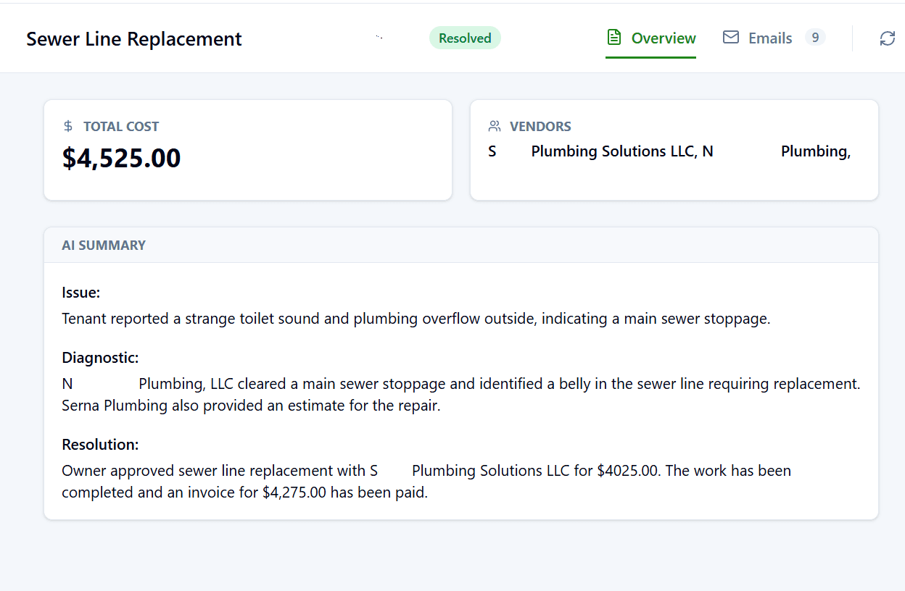Click the refresh icon in the top right

point(887,38)
